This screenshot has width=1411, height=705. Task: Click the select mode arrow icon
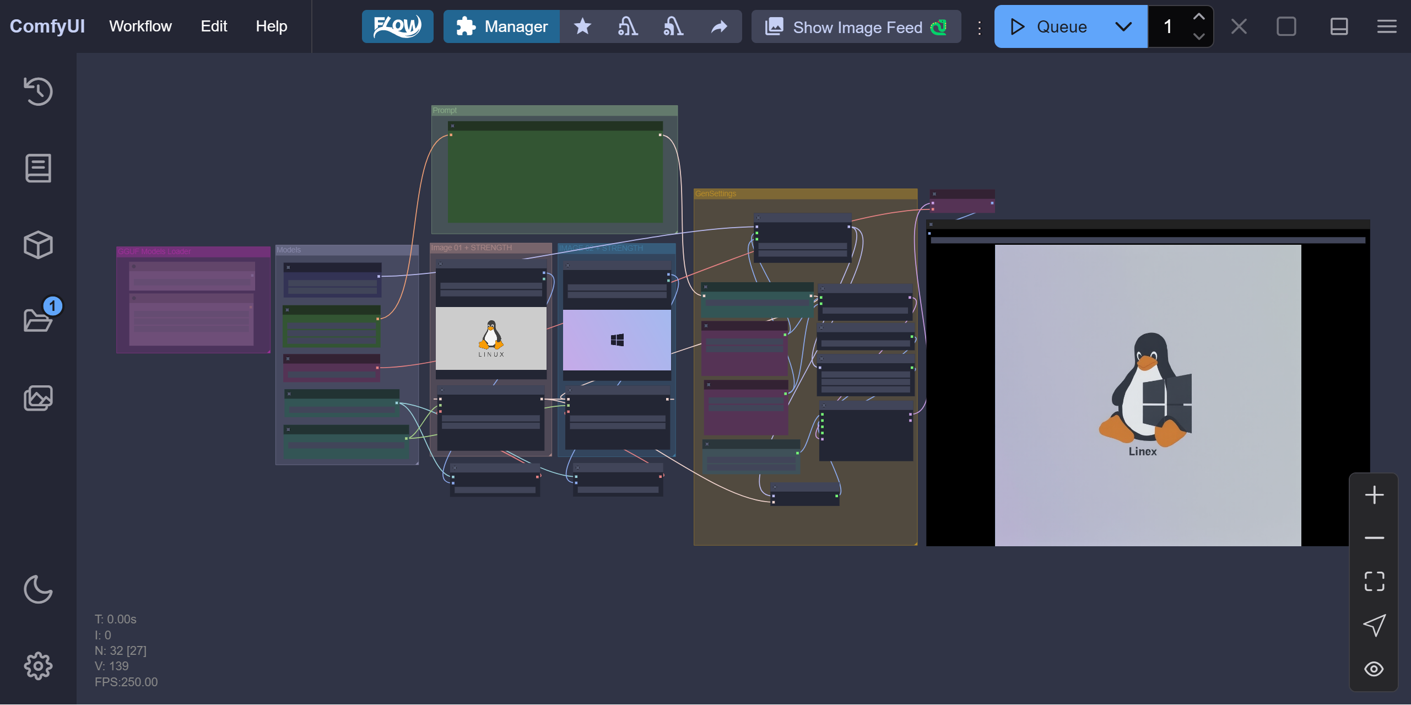pos(1374,625)
